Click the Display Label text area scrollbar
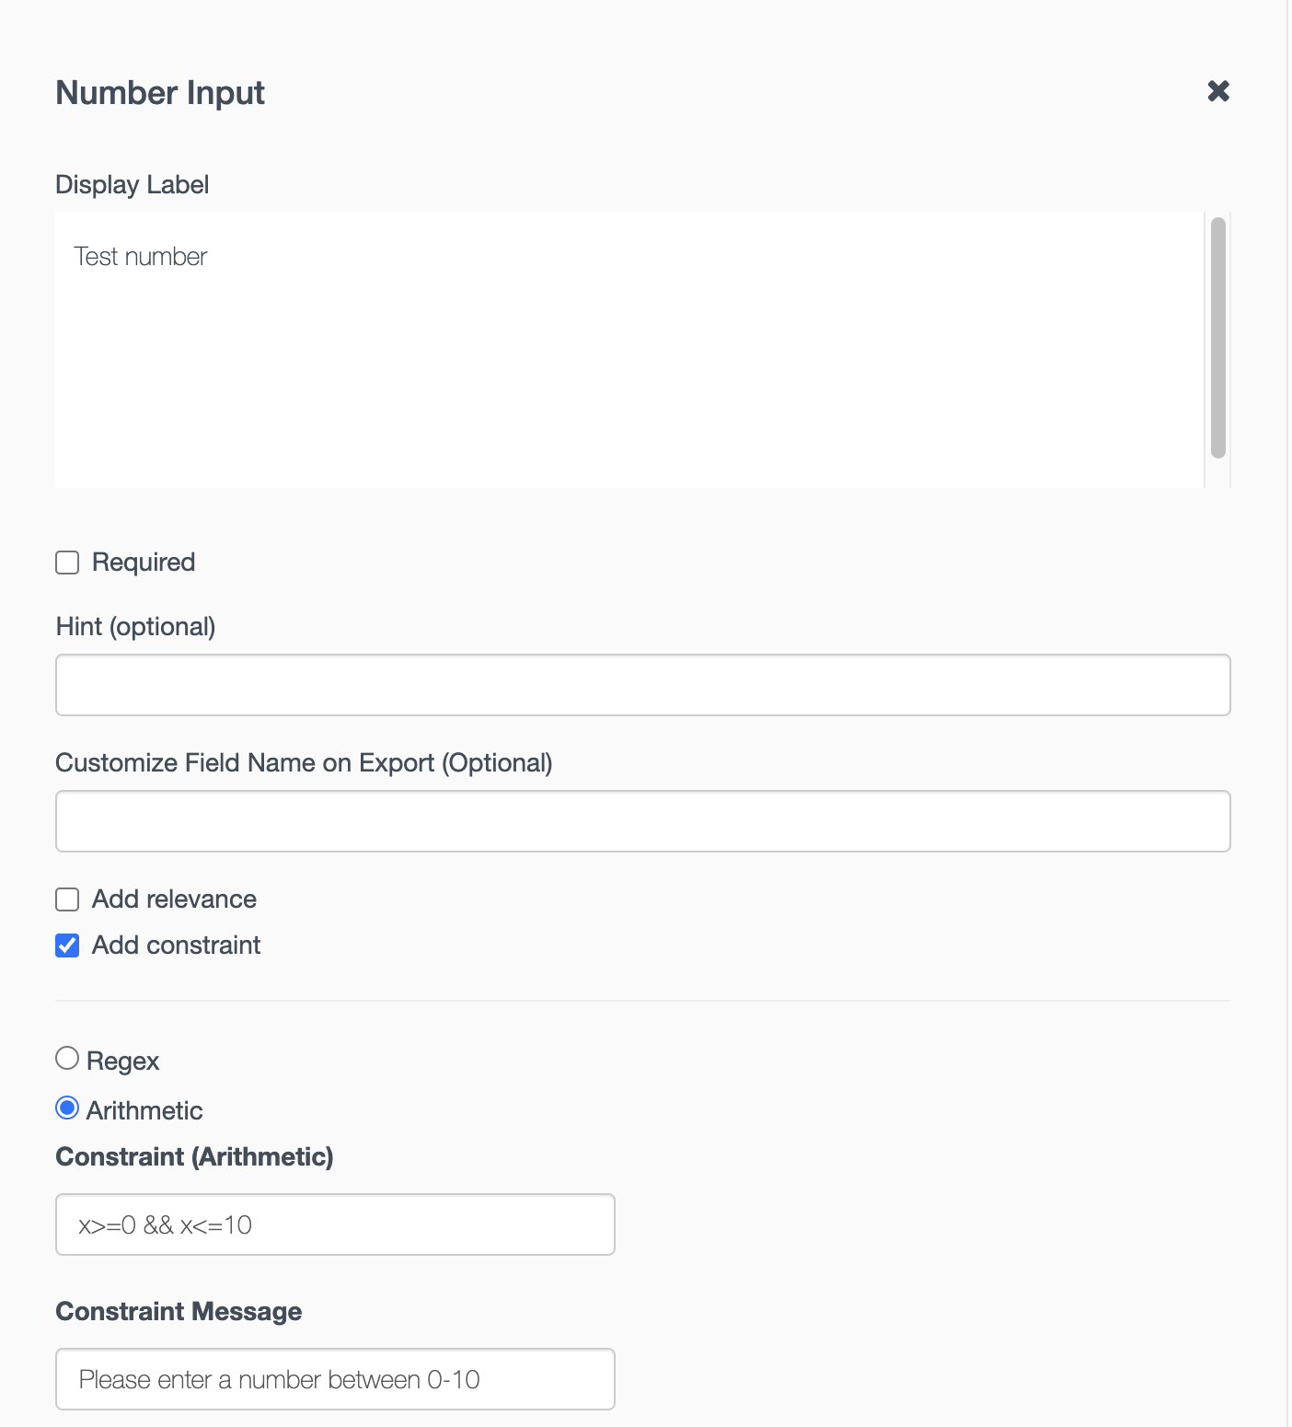 coord(1218,337)
